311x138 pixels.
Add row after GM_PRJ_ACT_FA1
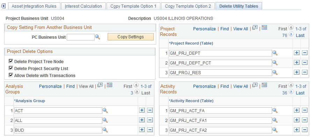coord(297,120)
